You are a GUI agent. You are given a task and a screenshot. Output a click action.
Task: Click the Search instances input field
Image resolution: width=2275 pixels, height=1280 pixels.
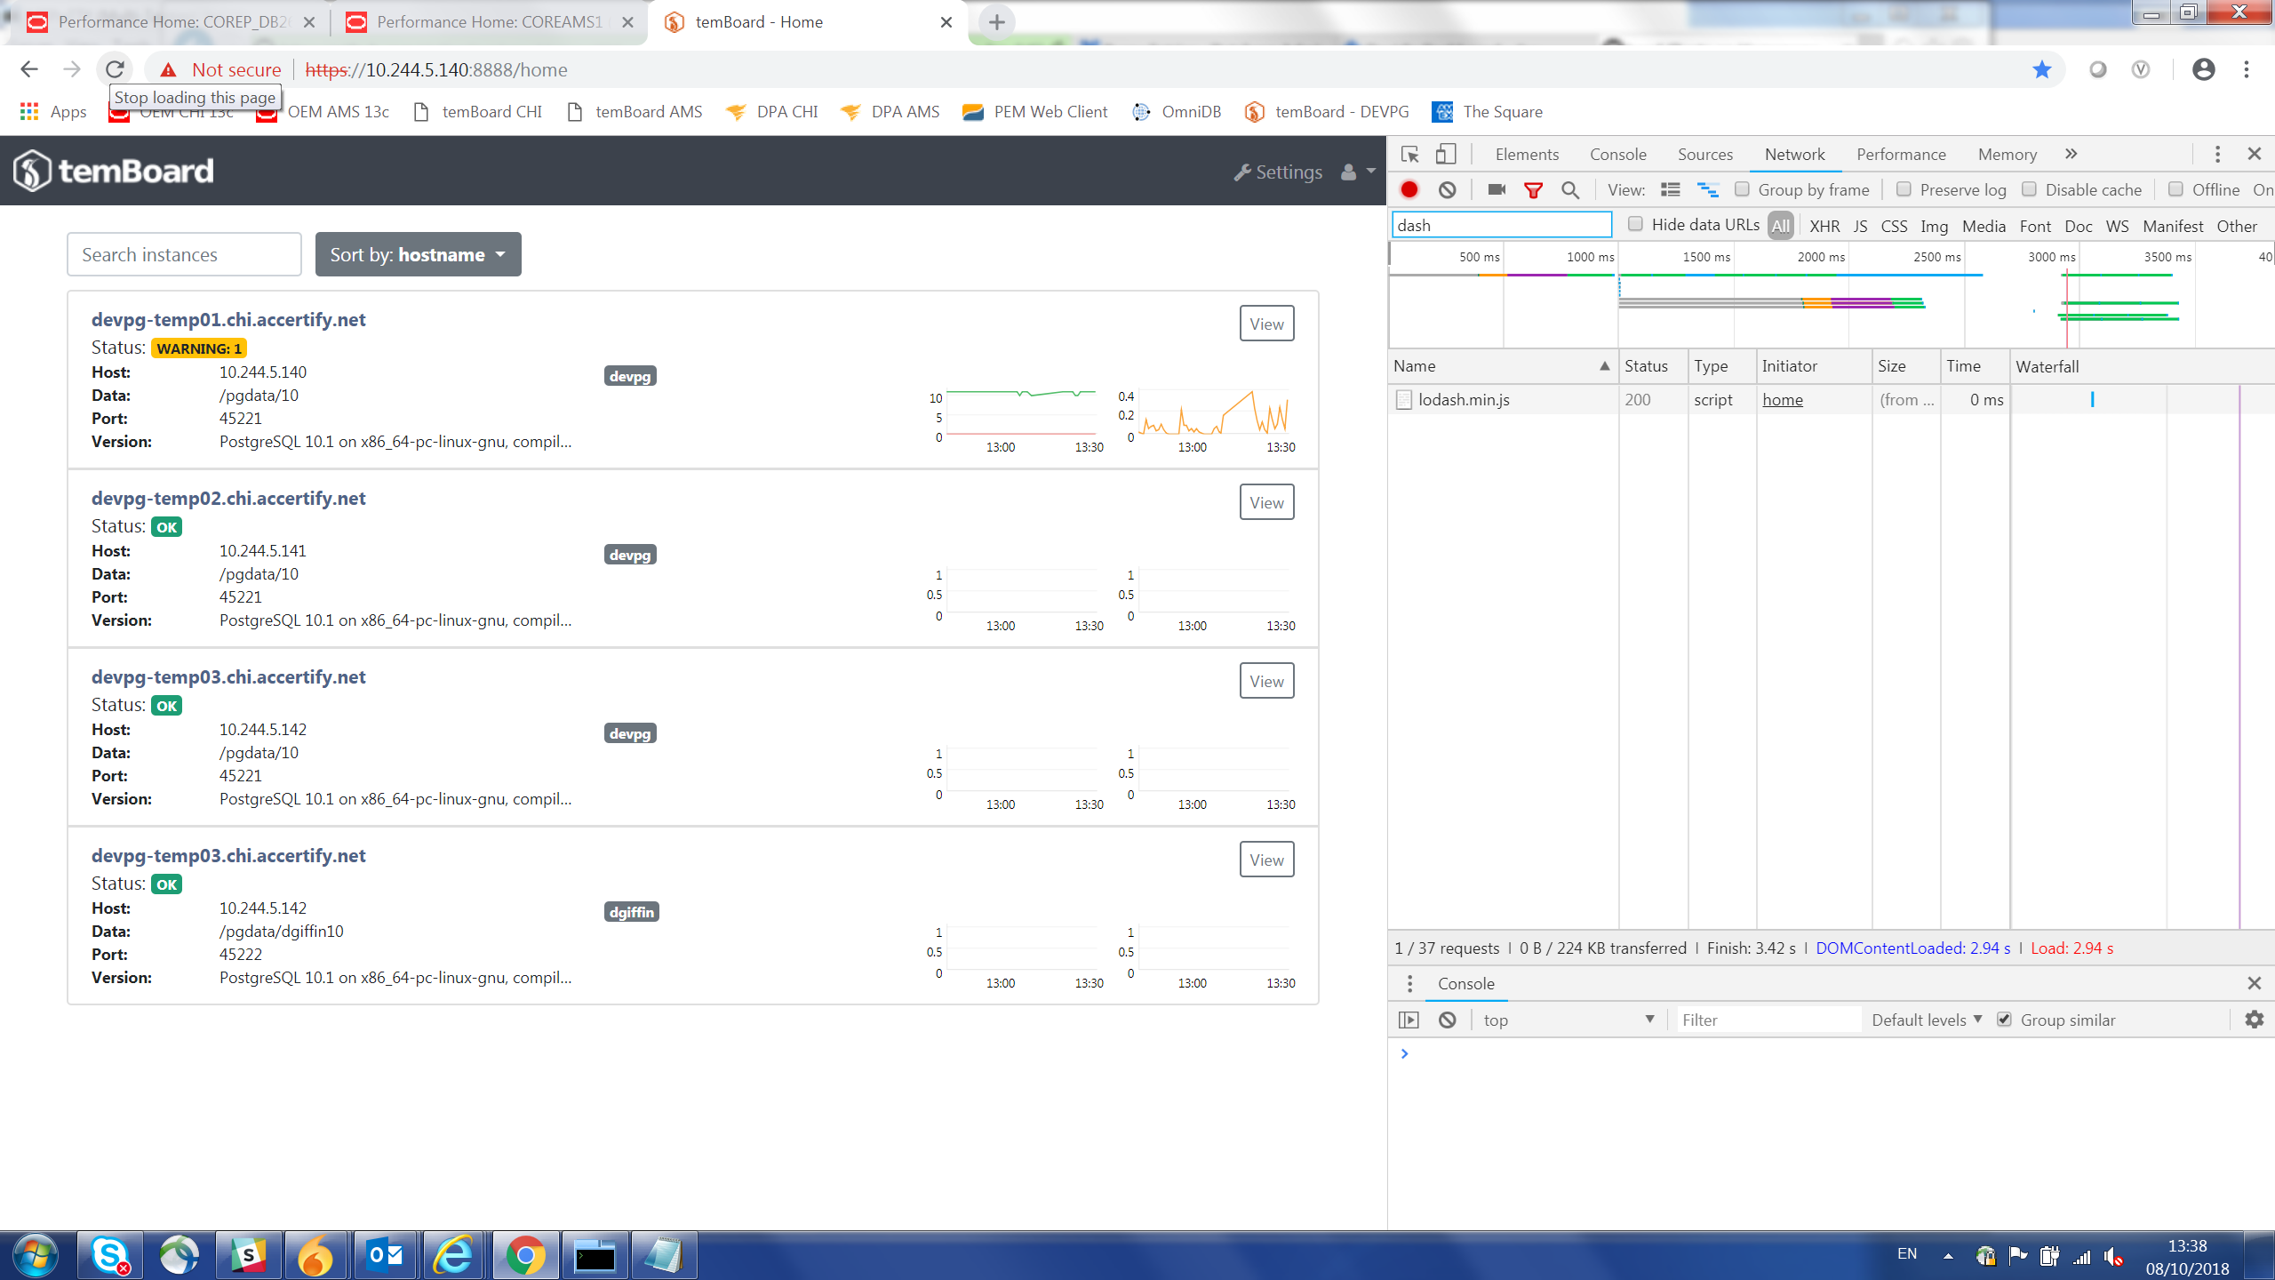point(183,254)
